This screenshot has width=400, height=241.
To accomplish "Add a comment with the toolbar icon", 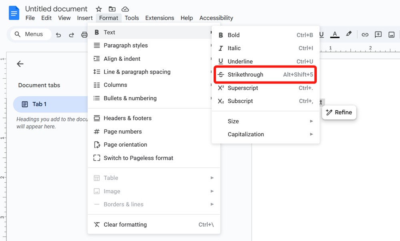I will coord(378,34).
